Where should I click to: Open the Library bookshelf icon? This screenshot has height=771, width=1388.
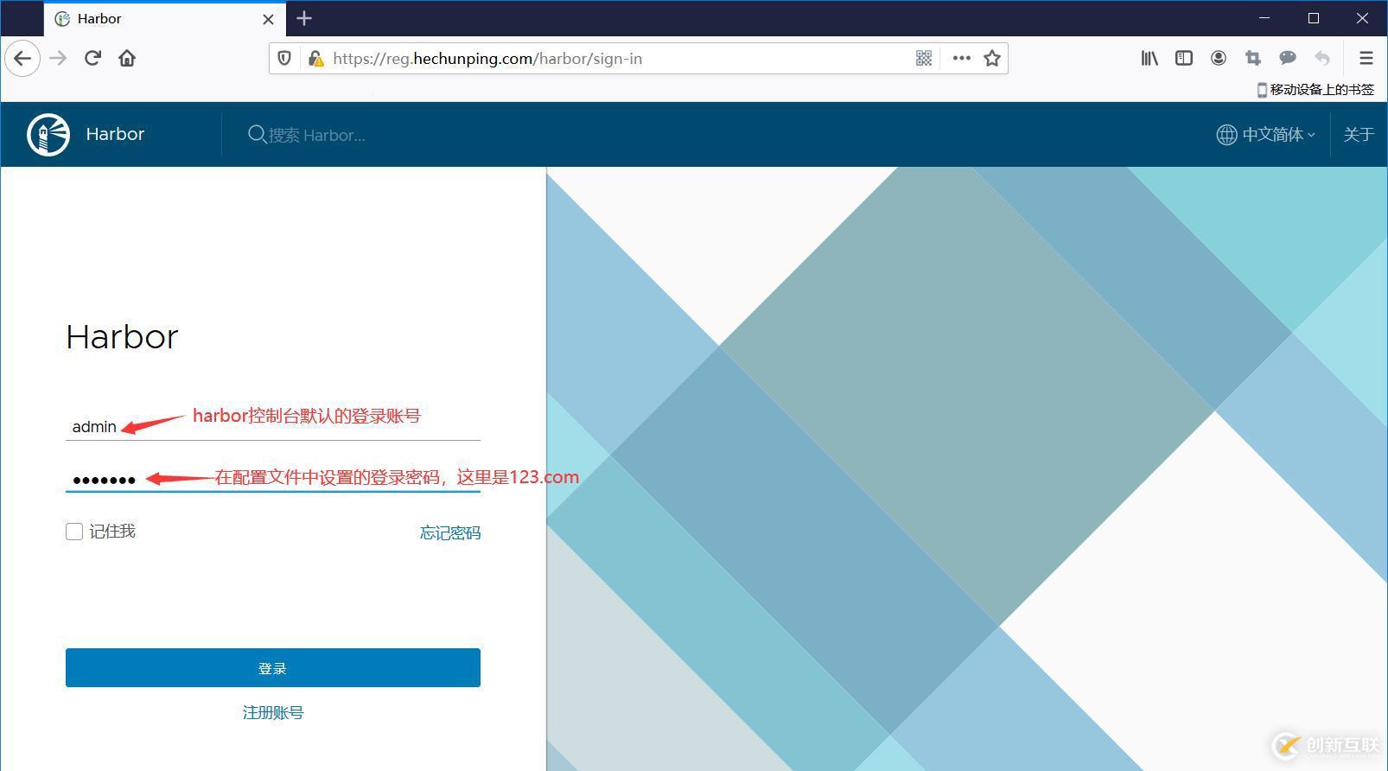(1149, 58)
